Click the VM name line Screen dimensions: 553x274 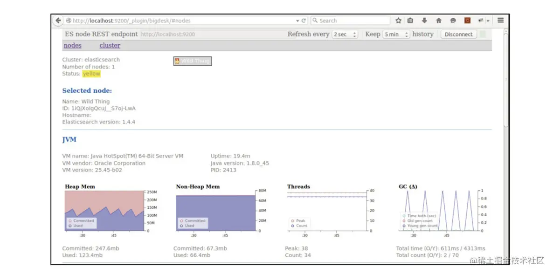123,156
